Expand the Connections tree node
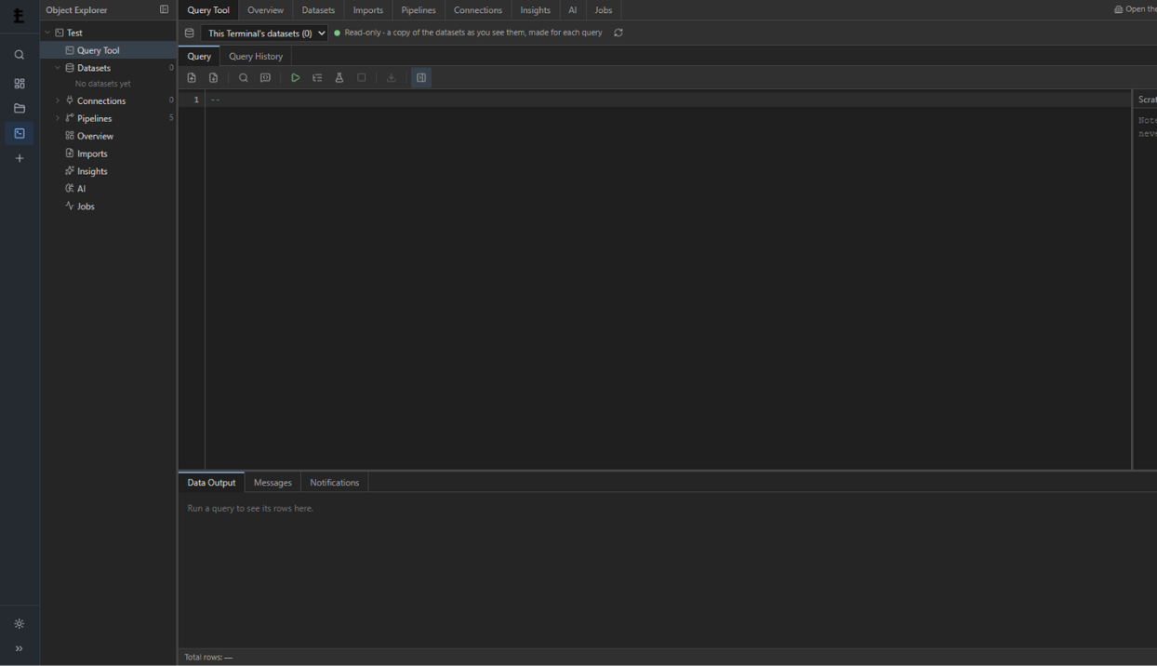The image size is (1157, 666). point(58,100)
